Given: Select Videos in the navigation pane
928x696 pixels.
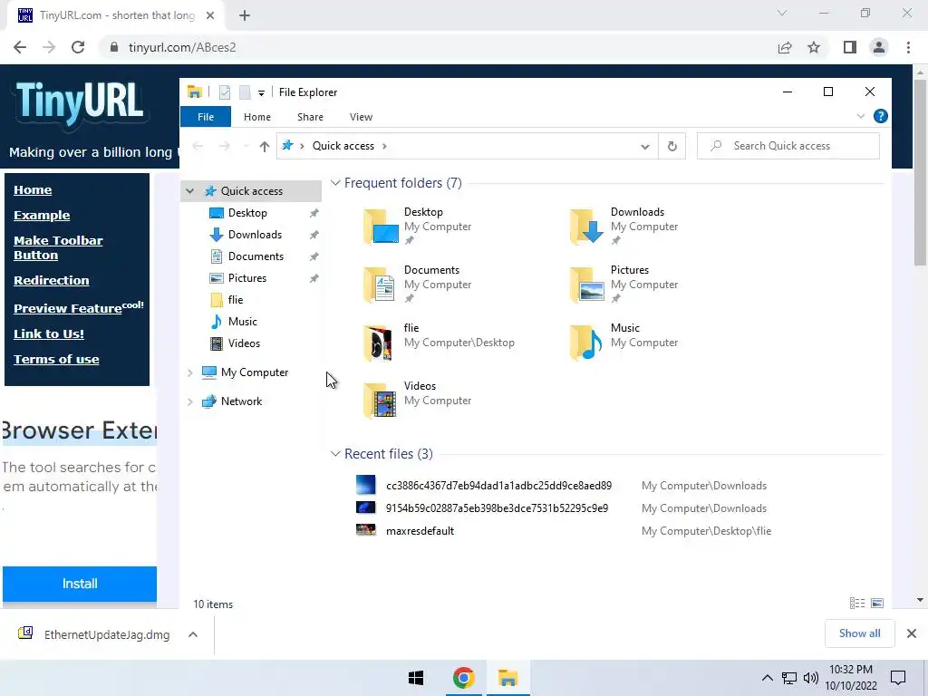Looking at the screenshot, I should click(244, 343).
